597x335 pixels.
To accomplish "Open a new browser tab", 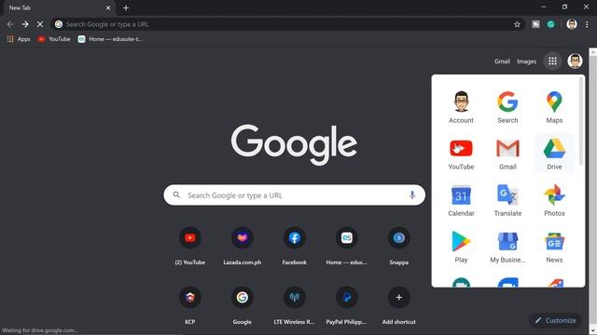I will click(x=126, y=8).
